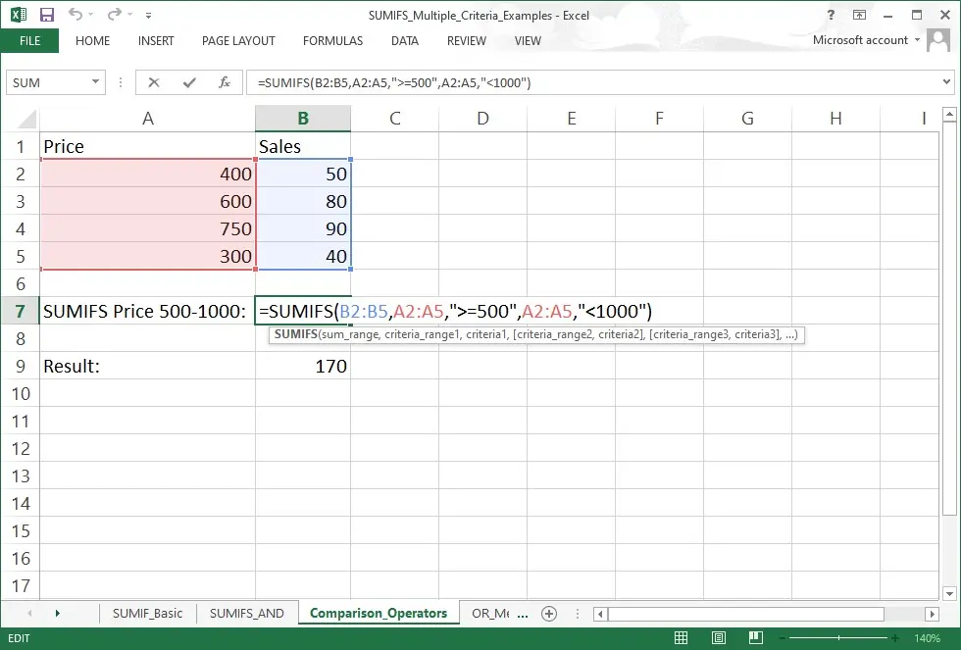Image resolution: width=961 pixels, height=650 pixels.
Task: Select column C header
Action: [394, 119]
